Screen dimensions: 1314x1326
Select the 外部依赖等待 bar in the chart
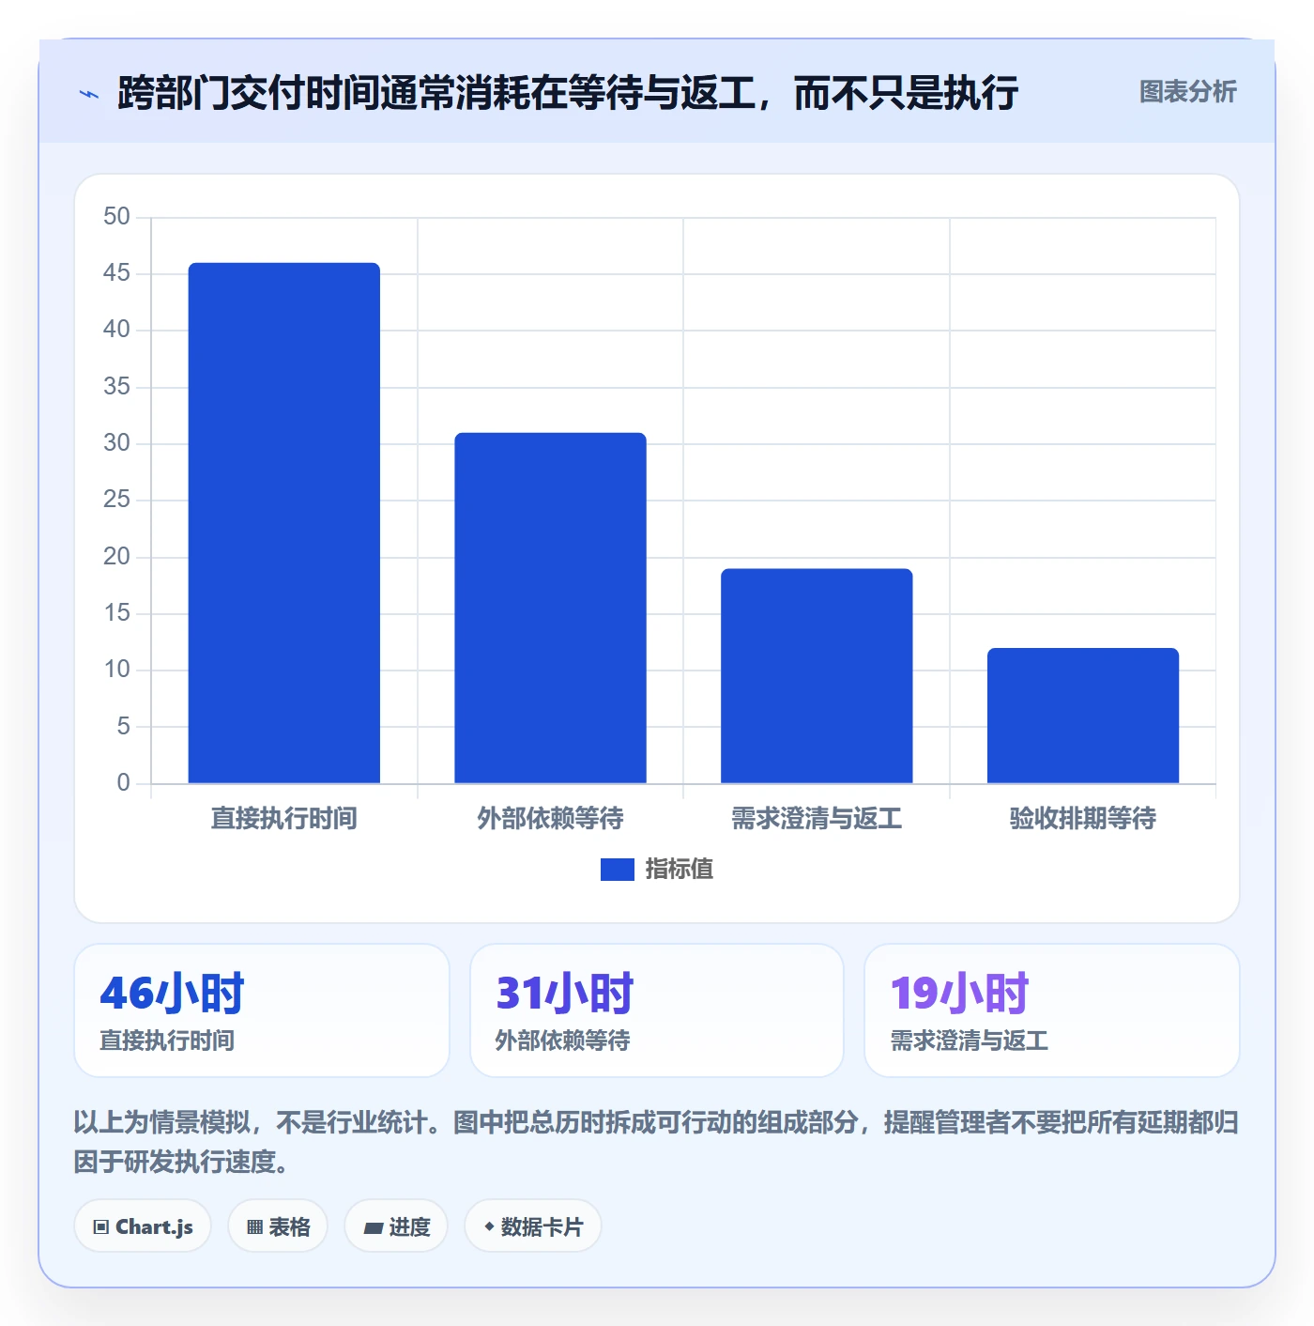pos(551,608)
